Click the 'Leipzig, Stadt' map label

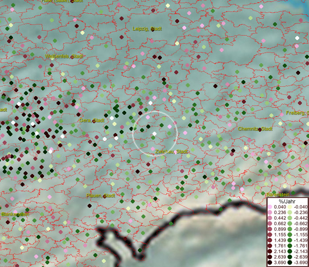coord(147,29)
